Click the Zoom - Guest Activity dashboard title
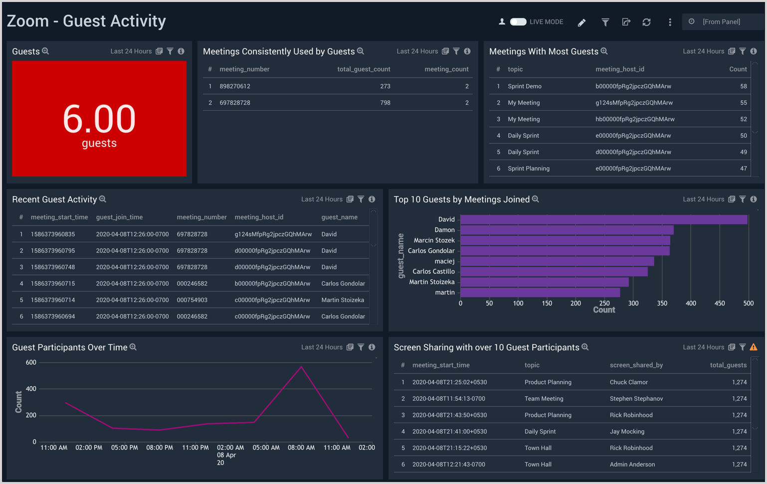The width and height of the screenshot is (767, 484). tap(86, 21)
